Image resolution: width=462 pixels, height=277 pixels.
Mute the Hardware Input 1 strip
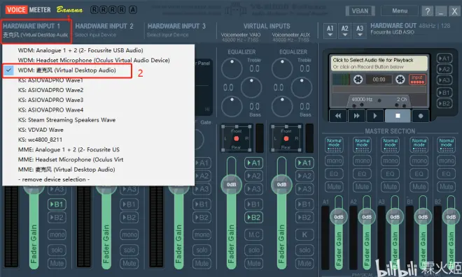click(x=57, y=263)
